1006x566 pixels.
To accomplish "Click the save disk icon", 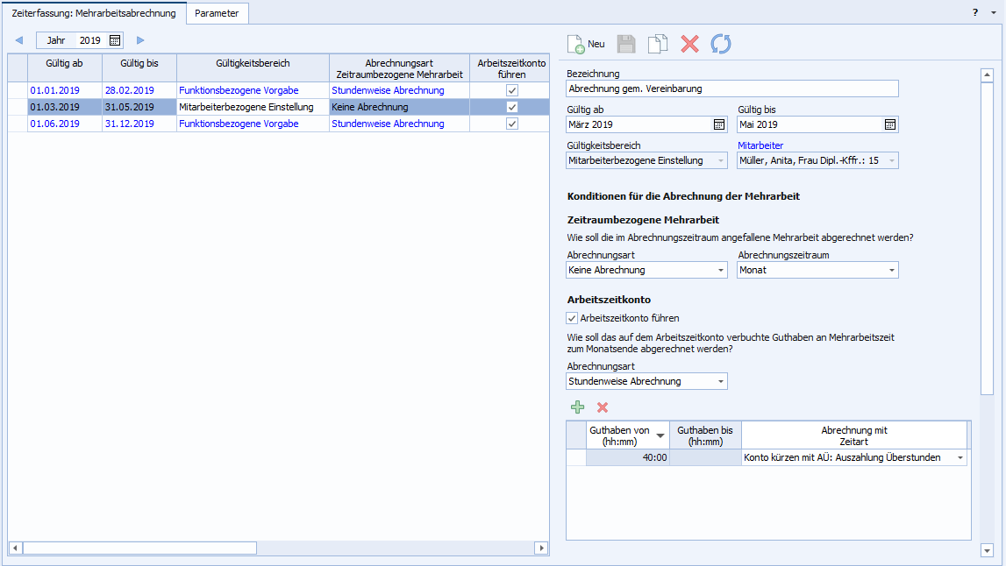I will 626,44.
